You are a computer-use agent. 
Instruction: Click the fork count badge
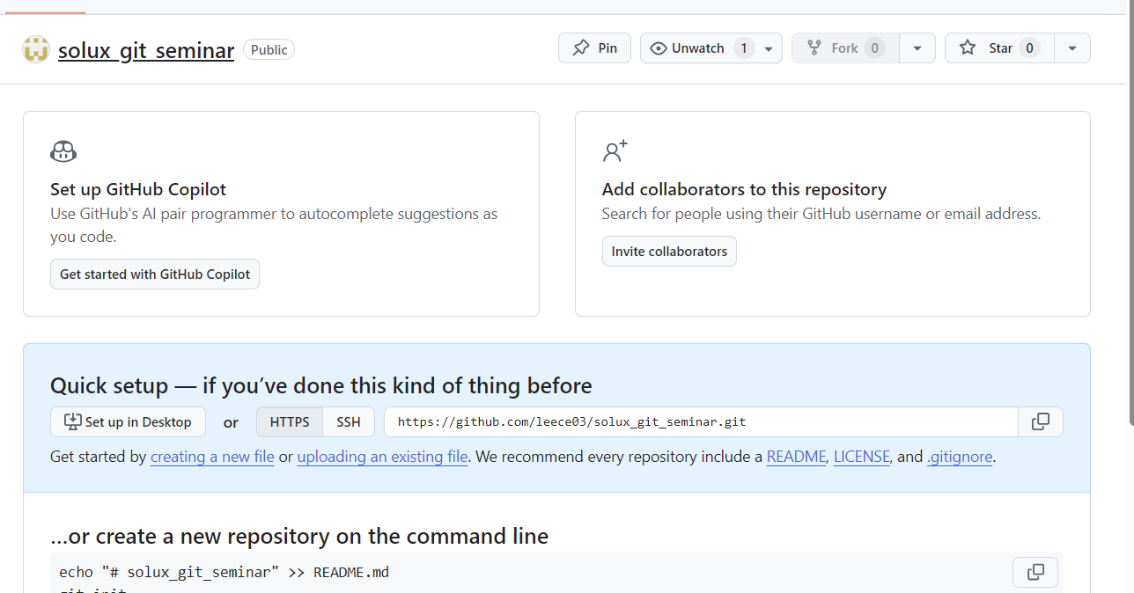(874, 48)
